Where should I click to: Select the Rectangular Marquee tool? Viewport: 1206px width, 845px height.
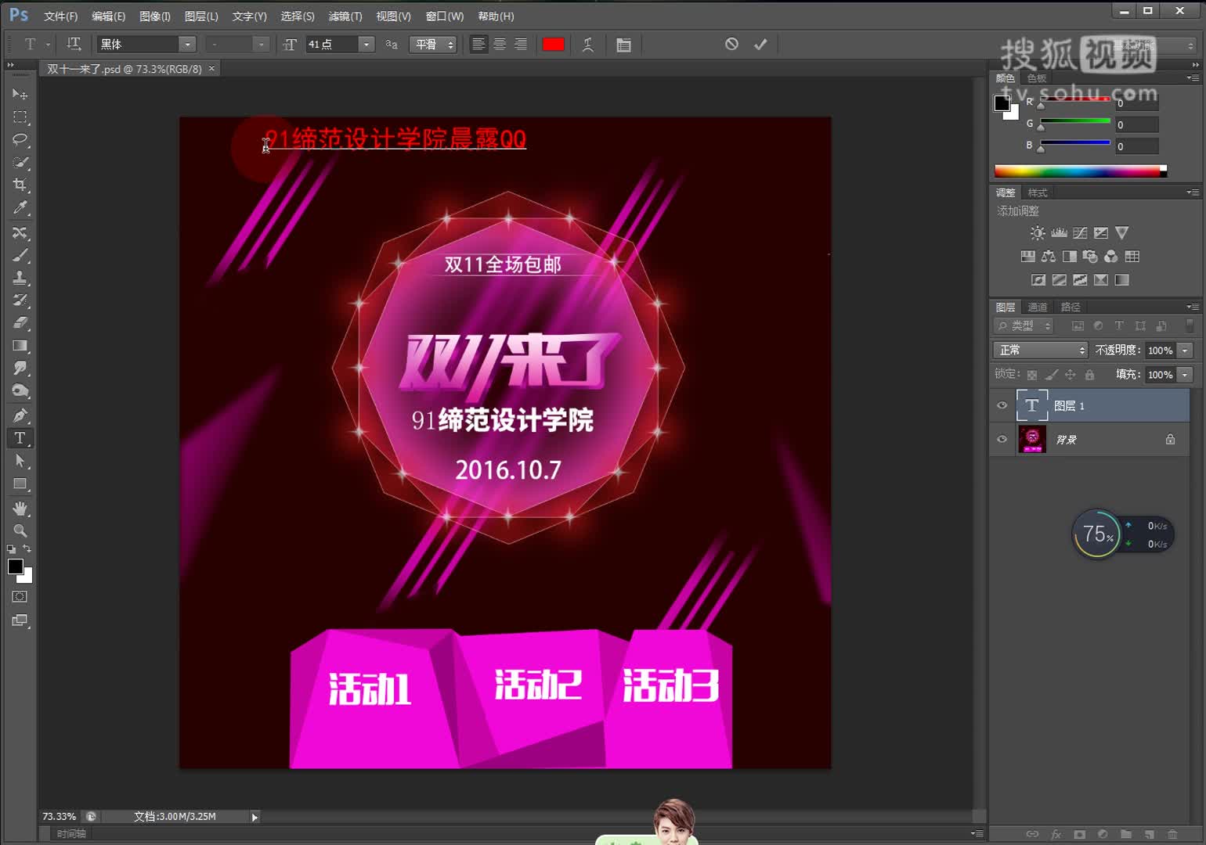pyautogui.click(x=20, y=117)
